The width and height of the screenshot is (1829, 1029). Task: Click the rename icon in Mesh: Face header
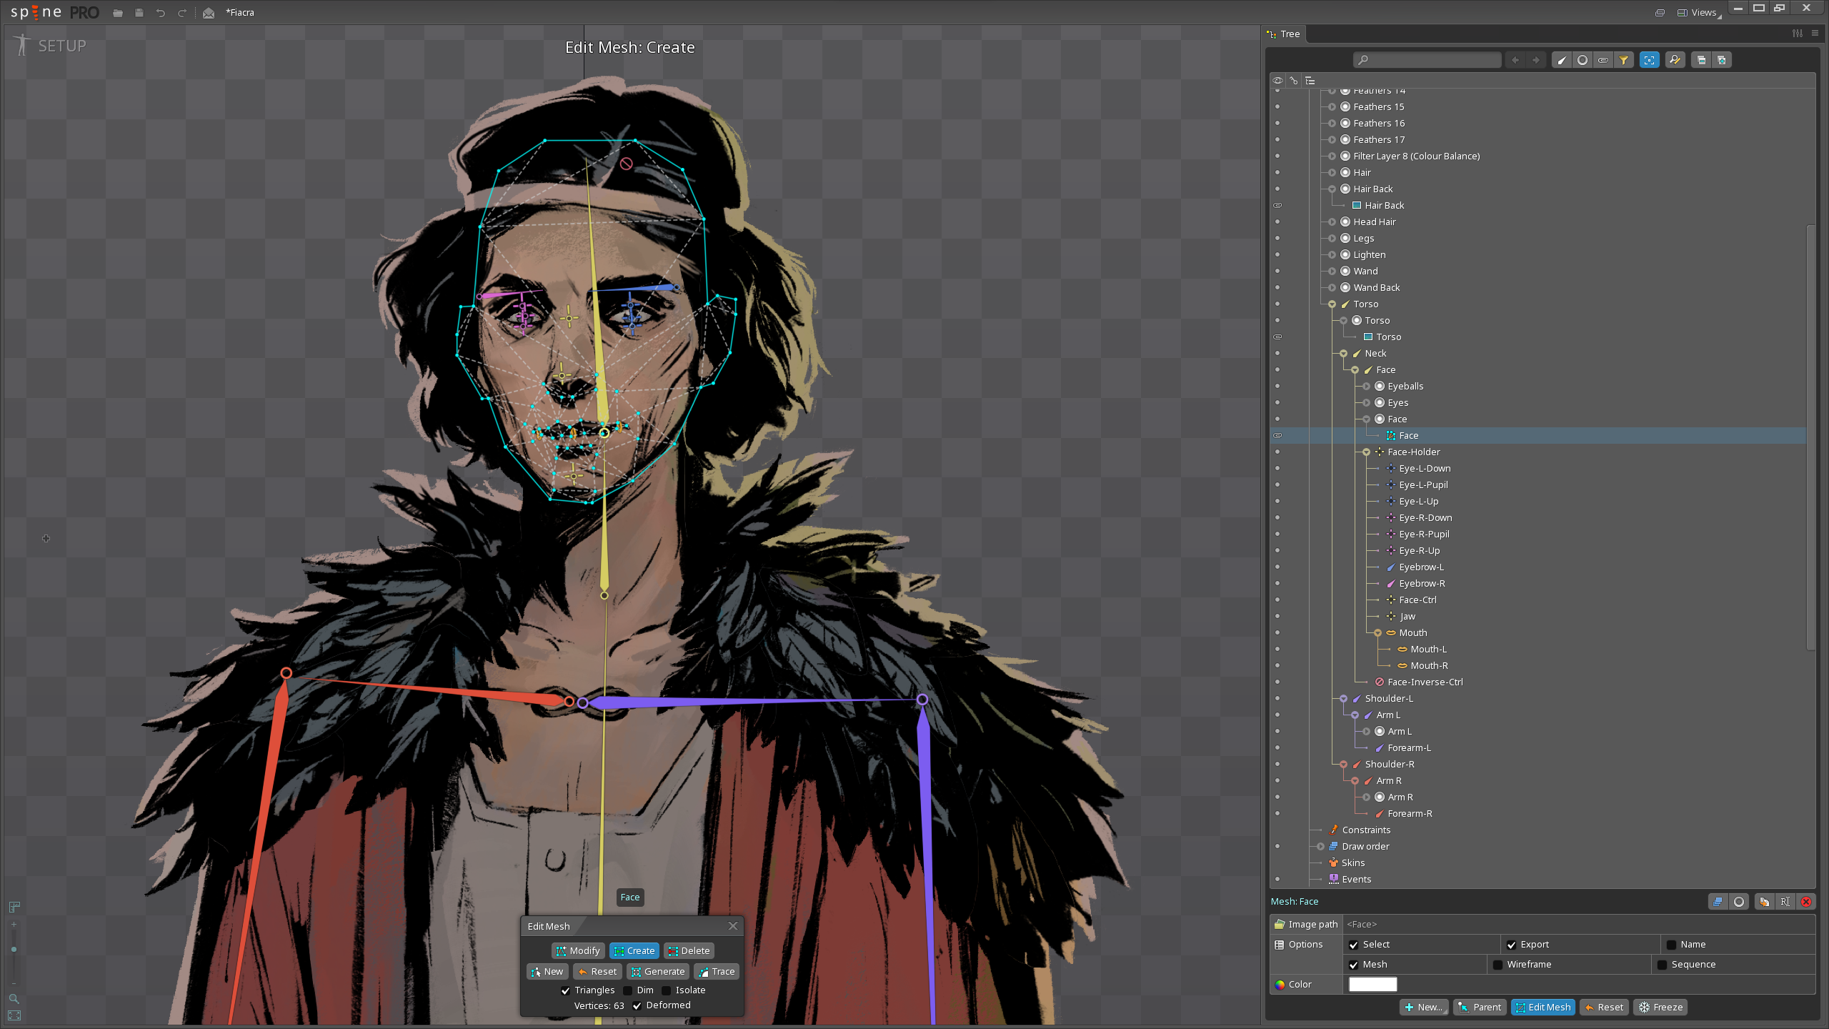(1785, 902)
